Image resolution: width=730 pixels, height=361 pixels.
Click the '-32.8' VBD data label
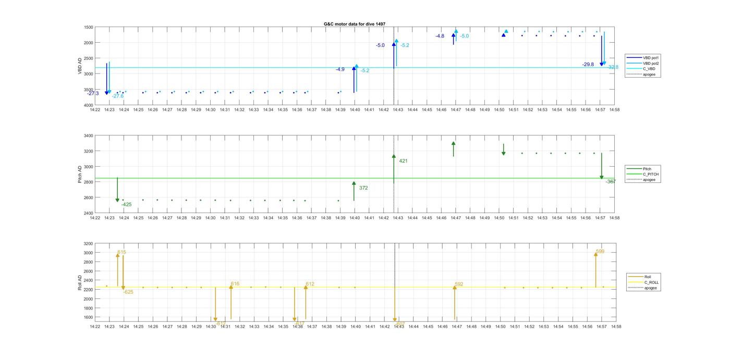click(613, 67)
